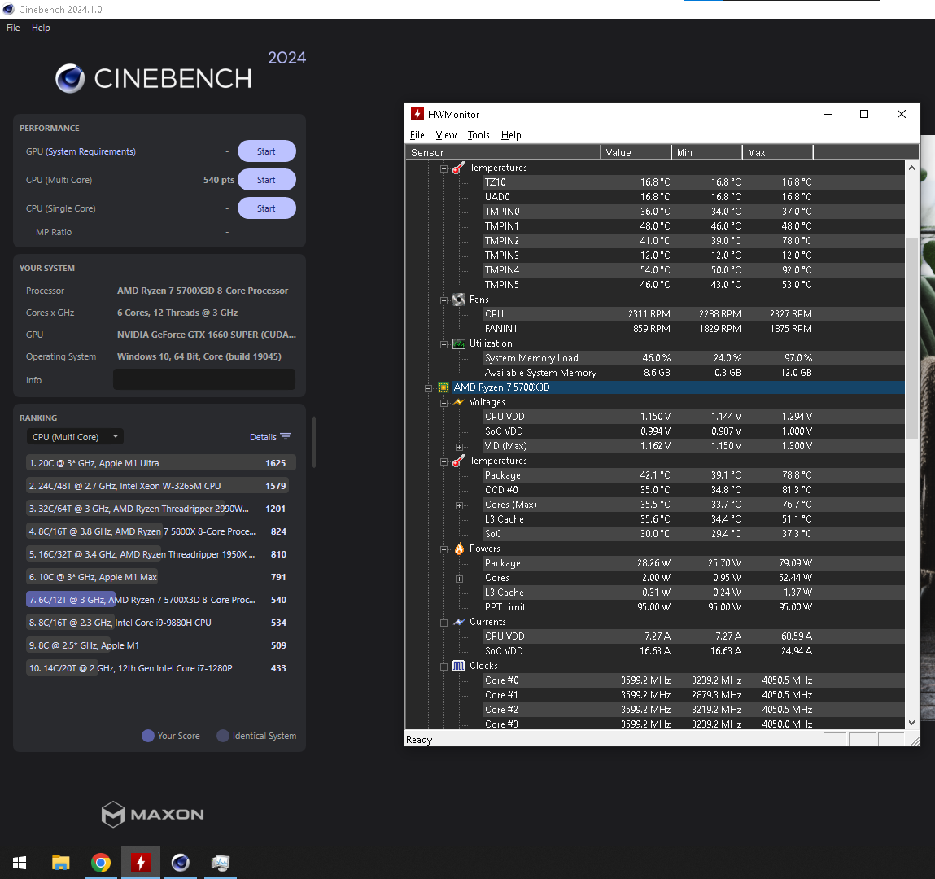Viewport: 935px width, 879px height.
Task: Click the Cinebench logo sphere icon
Action: (x=70, y=78)
